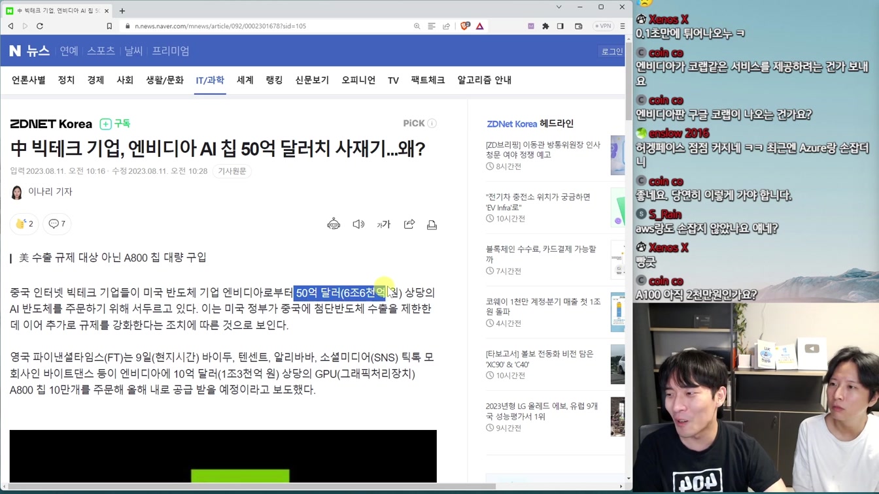Click reporter 이나리 기자 profile
The width and height of the screenshot is (879, 494).
pyautogui.click(x=43, y=191)
